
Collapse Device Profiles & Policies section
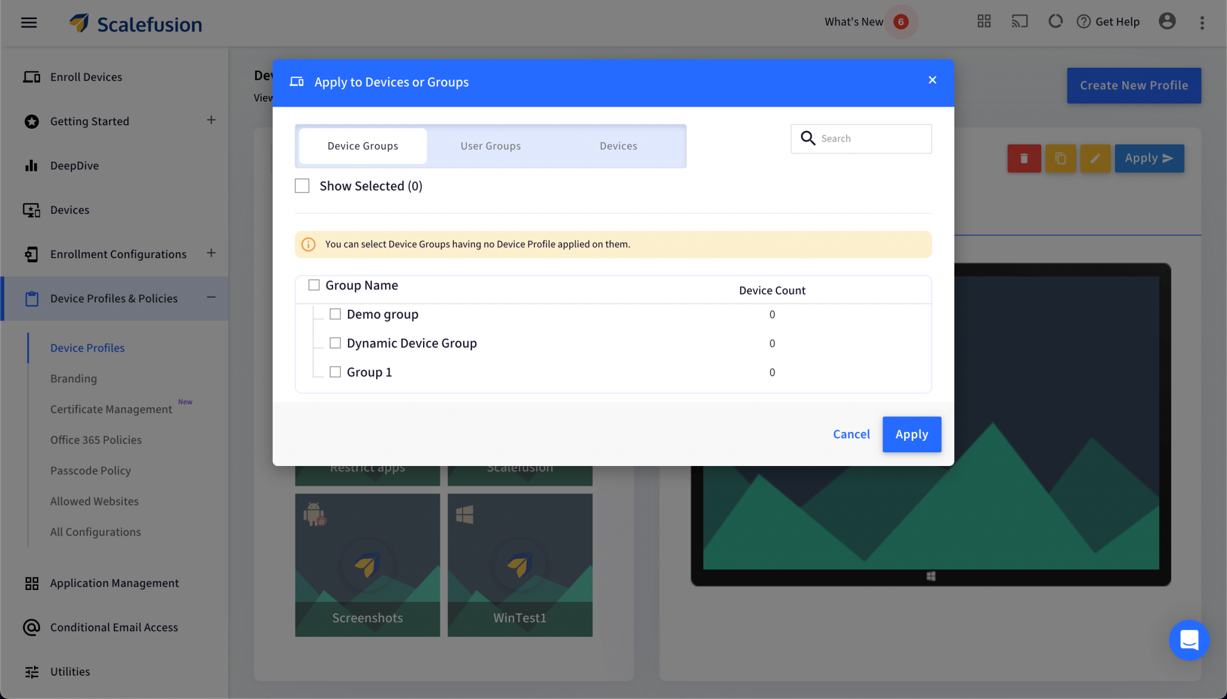pyautogui.click(x=211, y=298)
